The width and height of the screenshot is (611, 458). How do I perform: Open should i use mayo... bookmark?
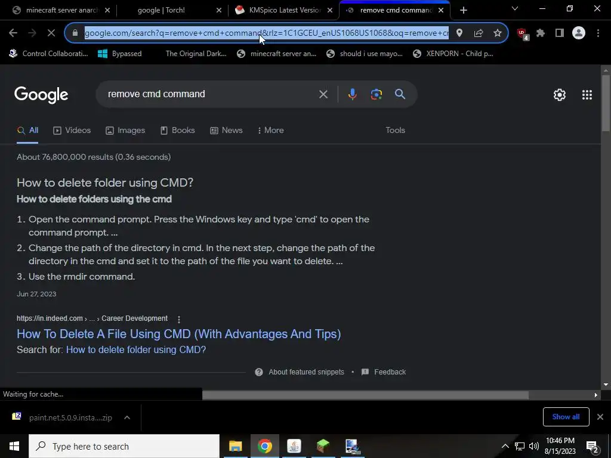click(365, 54)
